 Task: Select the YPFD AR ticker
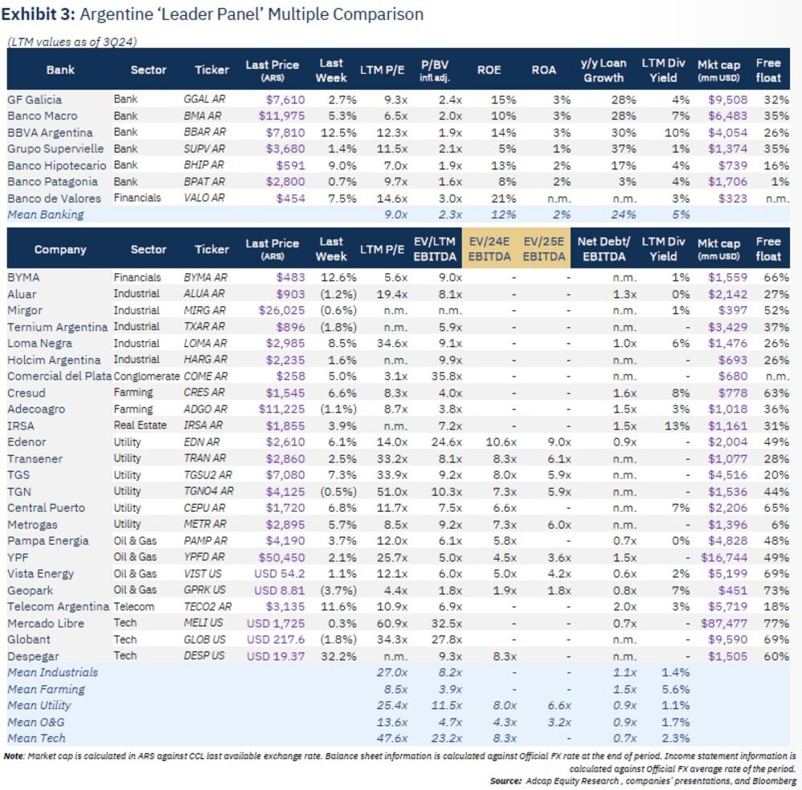[205, 557]
